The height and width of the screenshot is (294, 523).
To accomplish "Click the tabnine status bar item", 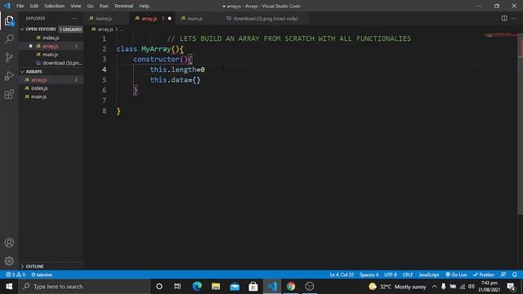I will pos(42,274).
